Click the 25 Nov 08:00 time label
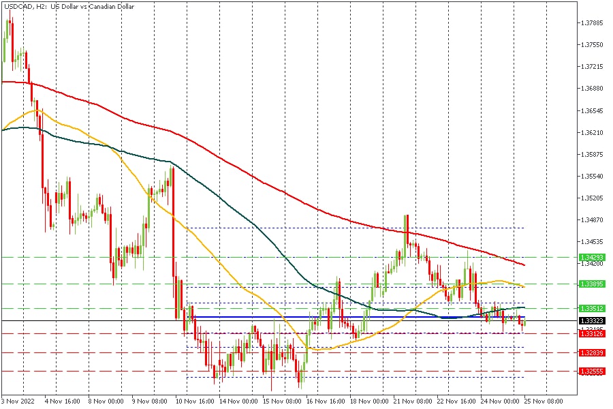Viewport: 613px width, 409px height. coord(544,402)
